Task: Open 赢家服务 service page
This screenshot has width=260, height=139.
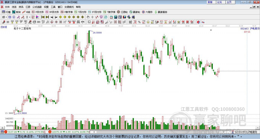Action: click(161, 12)
